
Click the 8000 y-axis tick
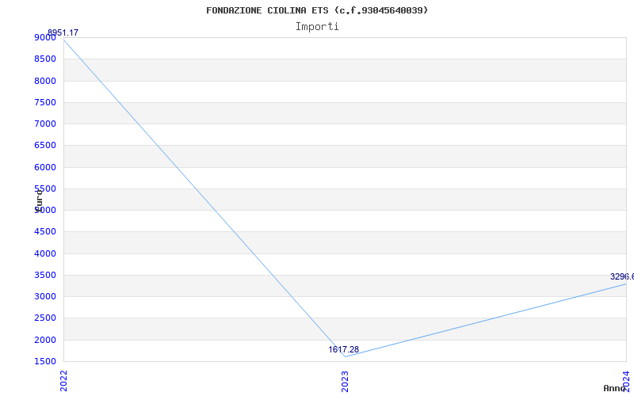point(45,81)
